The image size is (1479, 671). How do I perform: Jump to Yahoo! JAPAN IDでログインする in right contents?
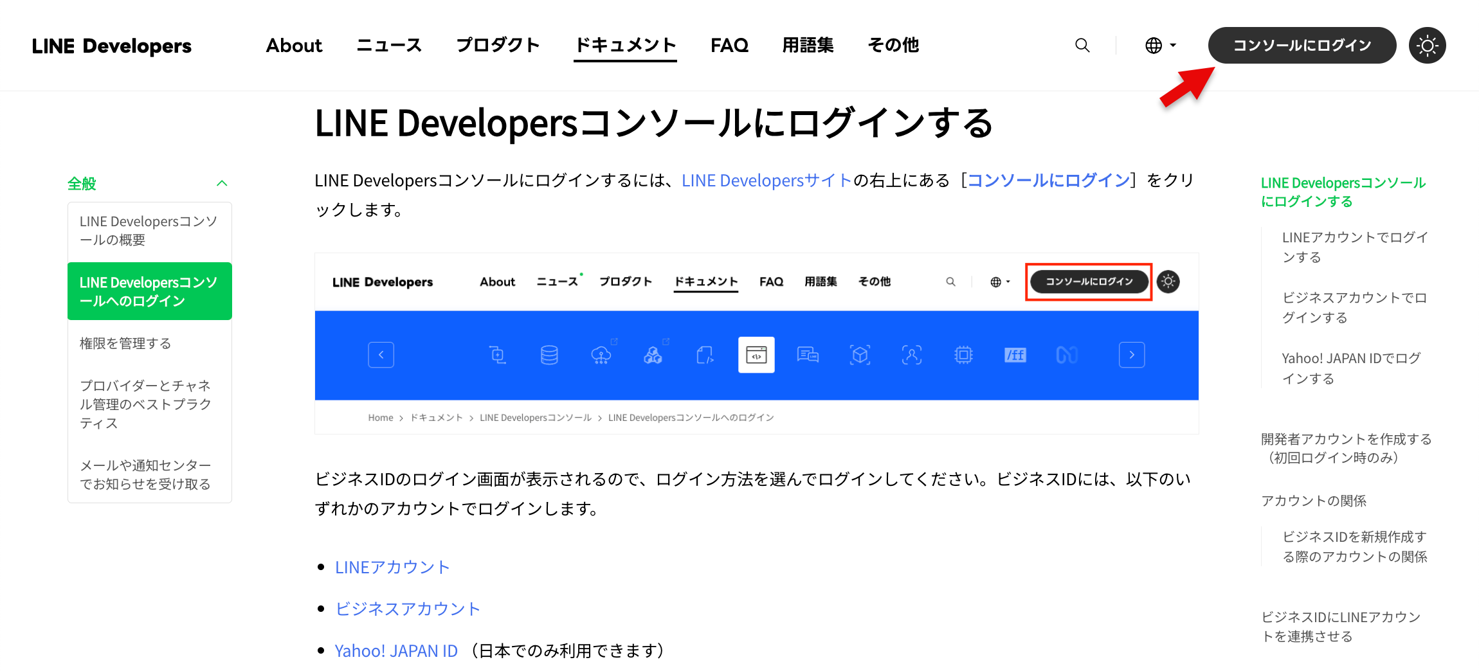coord(1351,368)
